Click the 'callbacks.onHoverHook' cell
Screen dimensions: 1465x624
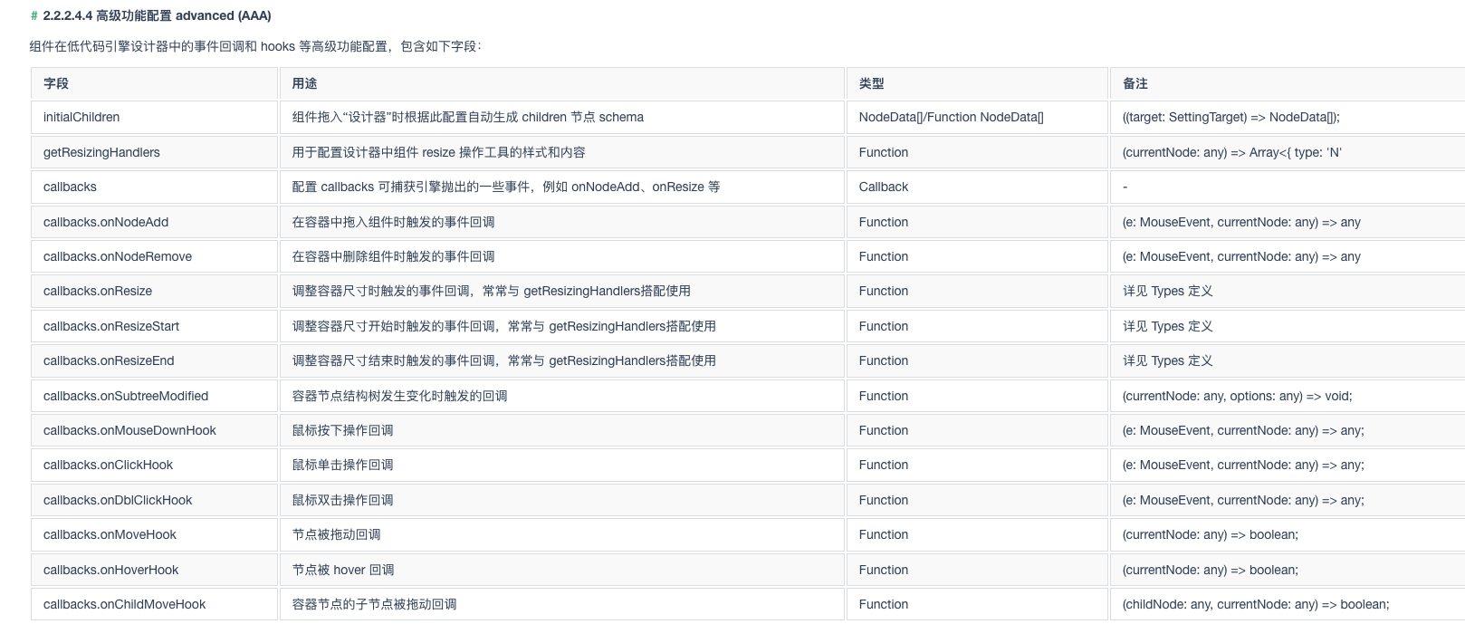pyautogui.click(x=154, y=570)
